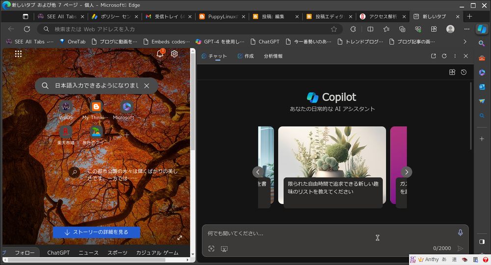Open sidebar search magnifier icon
Image resolution: width=491 pixels, height=265 pixels.
click(482, 44)
